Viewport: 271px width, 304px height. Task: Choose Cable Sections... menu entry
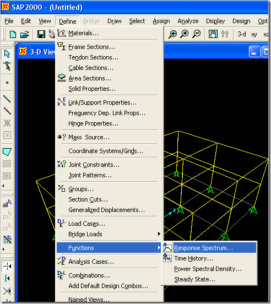tap(110, 68)
